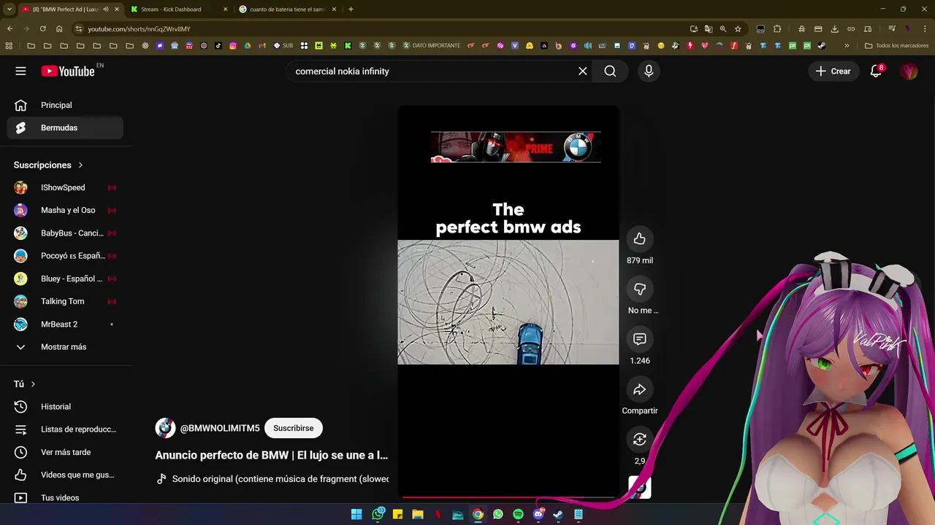Open Historial in the sidebar
The image size is (935, 525).
(65, 407)
